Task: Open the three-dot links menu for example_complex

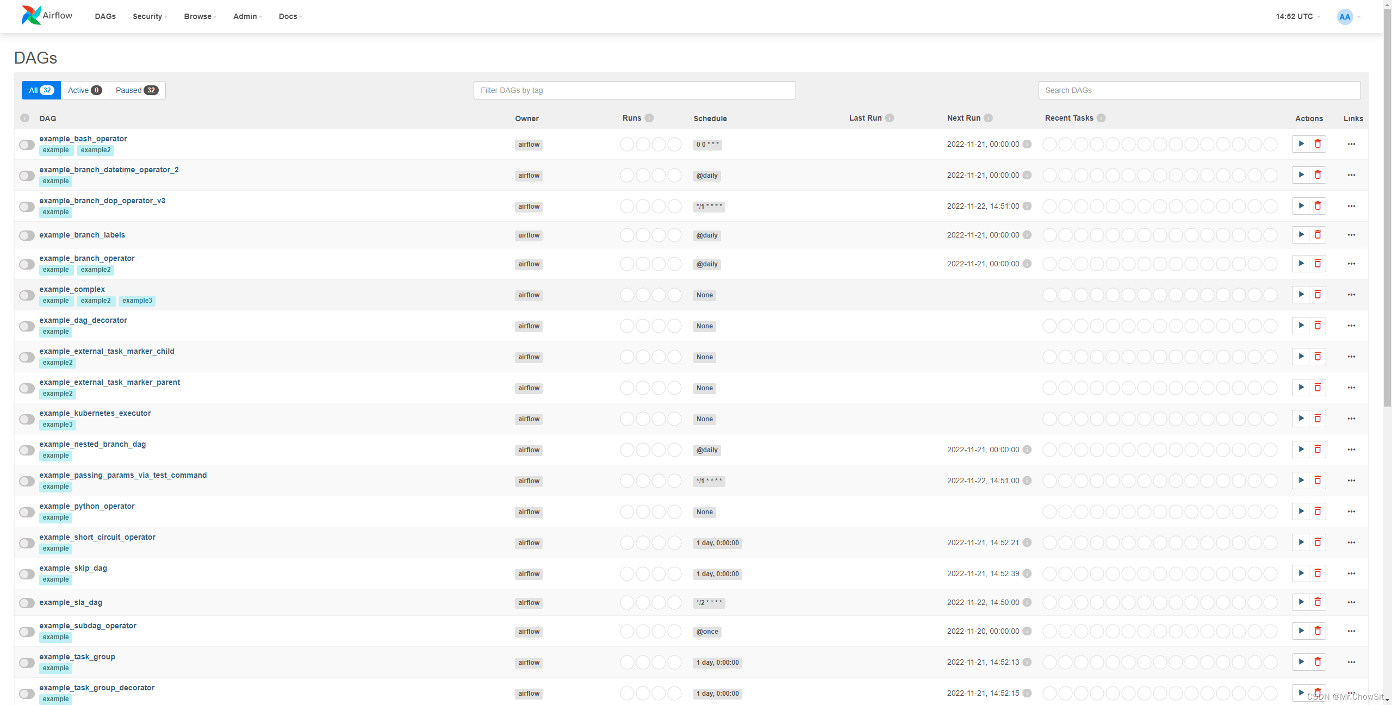Action: pyautogui.click(x=1351, y=295)
